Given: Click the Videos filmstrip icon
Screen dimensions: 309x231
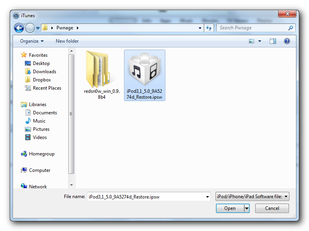Looking at the screenshot, I should pyautogui.click(x=28, y=137).
